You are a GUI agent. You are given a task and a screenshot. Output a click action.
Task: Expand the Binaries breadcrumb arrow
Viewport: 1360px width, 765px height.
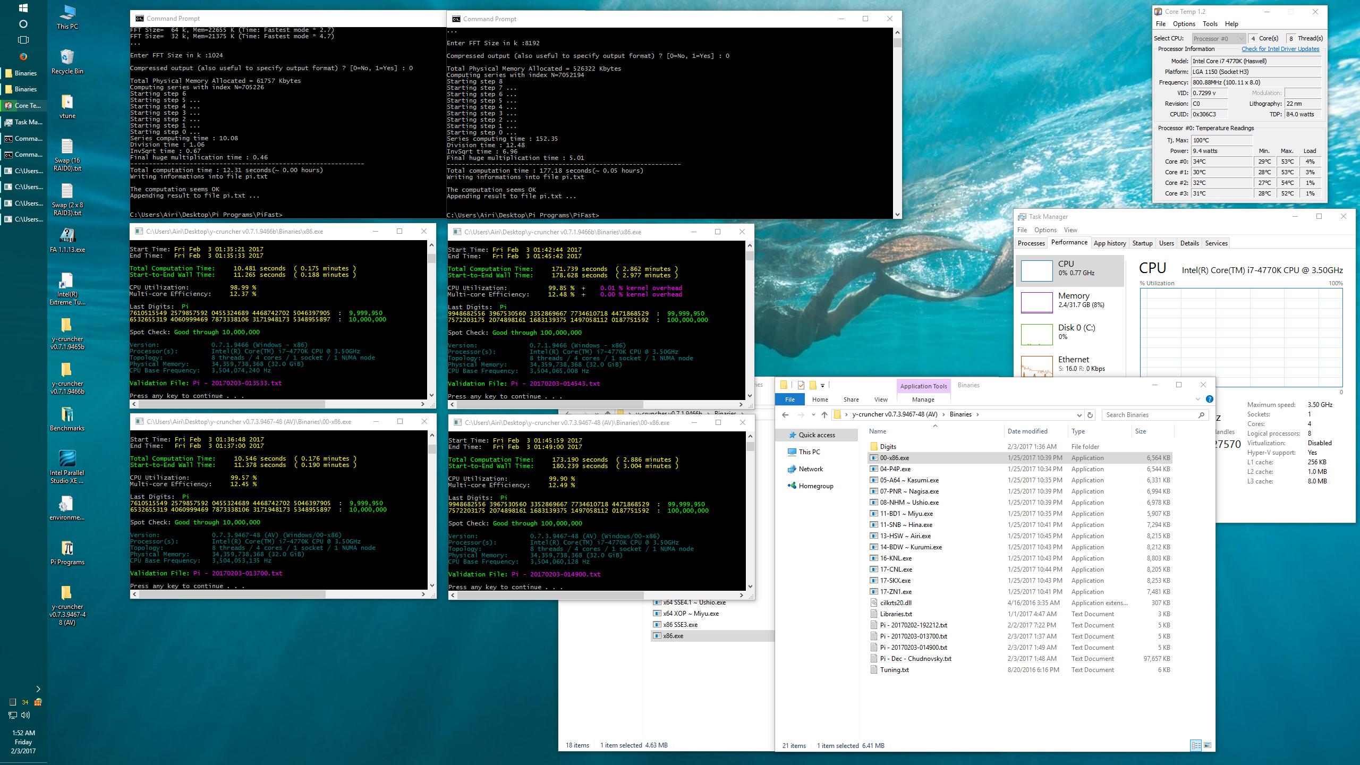point(977,414)
